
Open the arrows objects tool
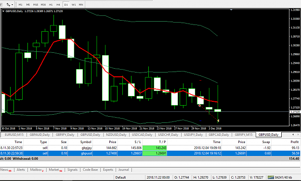[8, 5]
